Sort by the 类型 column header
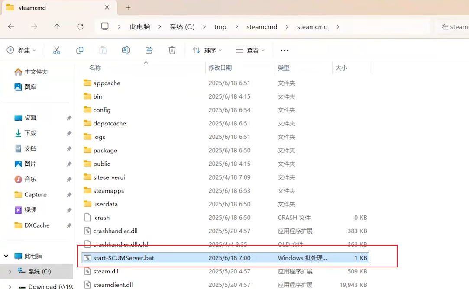The height and width of the screenshot is (289, 469). click(283, 67)
